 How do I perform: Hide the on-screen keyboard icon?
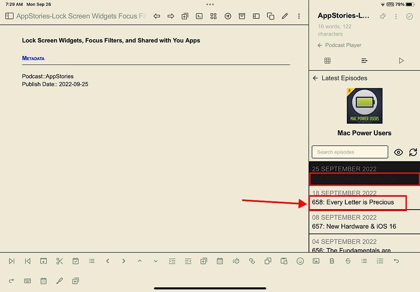coord(27,281)
